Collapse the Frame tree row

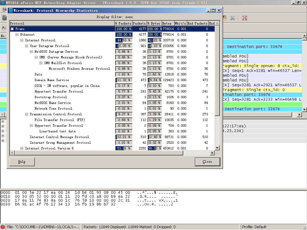pyautogui.click(x=12, y=29)
